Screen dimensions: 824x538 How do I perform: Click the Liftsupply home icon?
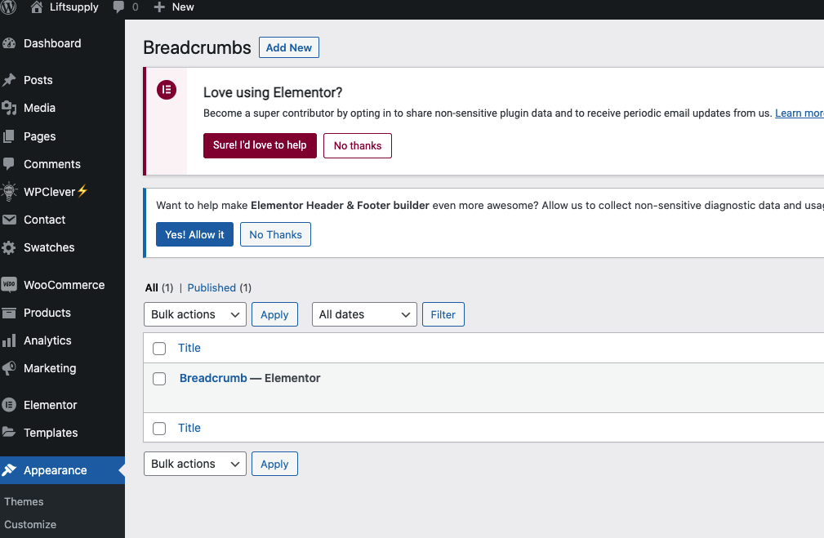point(36,7)
